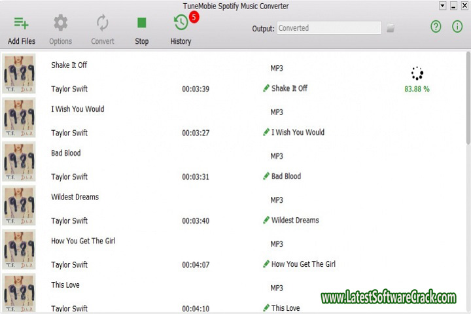Image resolution: width=471 pixels, height=314 pixels.
Task: Select the Bad Blood album cover
Action: coord(20,162)
